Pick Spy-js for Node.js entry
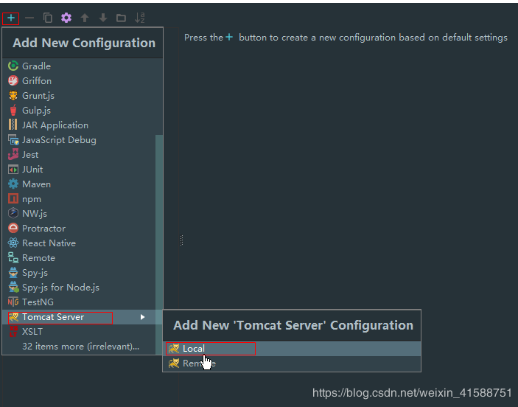 click(x=82, y=288)
